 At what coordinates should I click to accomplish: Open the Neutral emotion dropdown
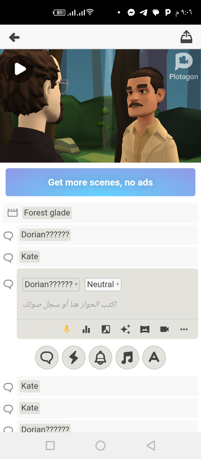pos(103,284)
